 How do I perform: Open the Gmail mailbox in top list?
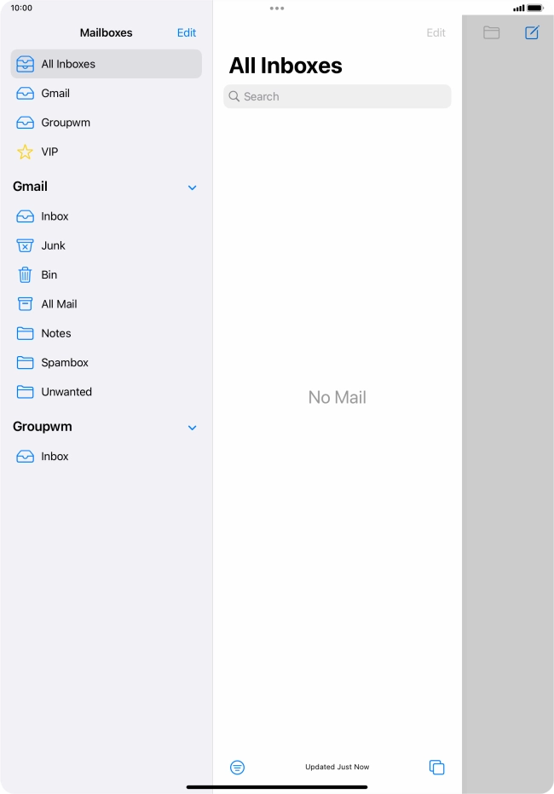pos(107,93)
